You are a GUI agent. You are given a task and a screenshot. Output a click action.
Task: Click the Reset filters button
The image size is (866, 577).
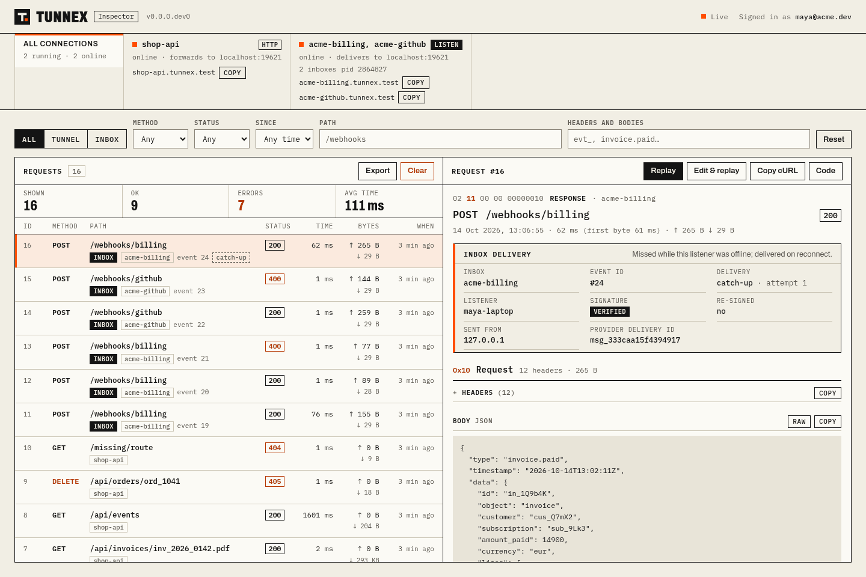(834, 139)
